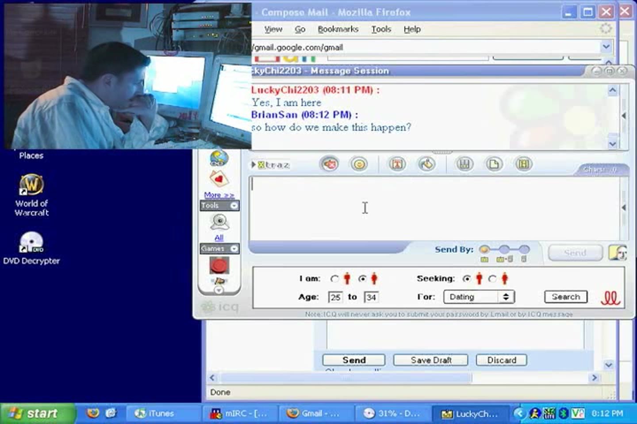Select first 'I am' gender radio button
The image size is (637, 424).
click(335, 279)
